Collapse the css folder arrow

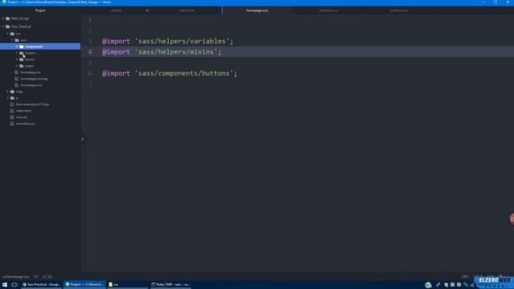(8, 34)
